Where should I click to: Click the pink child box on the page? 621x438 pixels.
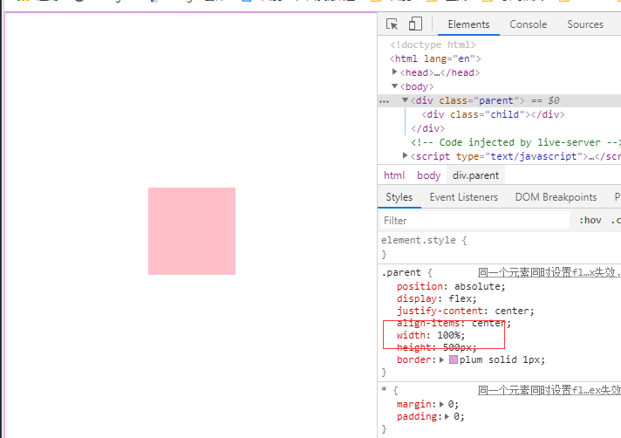(x=192, y=231)
